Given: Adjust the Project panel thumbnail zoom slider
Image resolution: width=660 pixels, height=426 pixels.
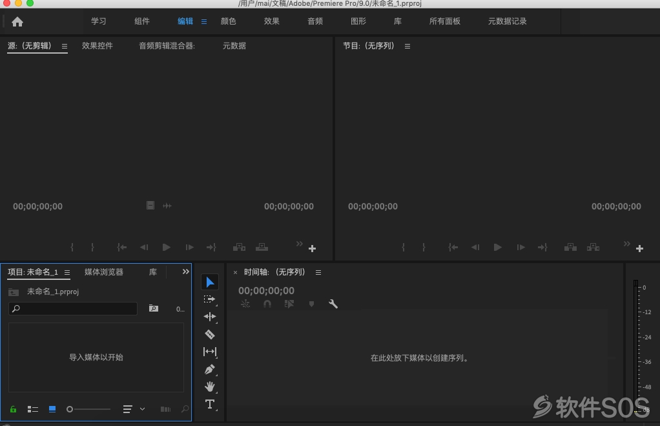Looking at the screenshot, I should (89, 409).
